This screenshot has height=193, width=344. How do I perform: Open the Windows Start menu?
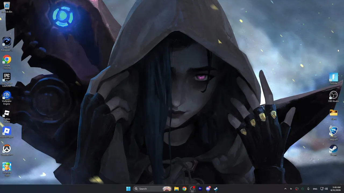point(128,189)
